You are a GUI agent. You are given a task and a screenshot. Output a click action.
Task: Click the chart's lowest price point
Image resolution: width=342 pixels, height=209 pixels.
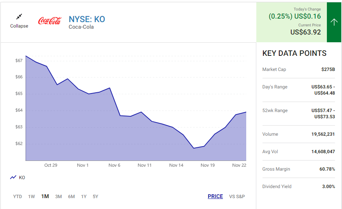point(194,148)
